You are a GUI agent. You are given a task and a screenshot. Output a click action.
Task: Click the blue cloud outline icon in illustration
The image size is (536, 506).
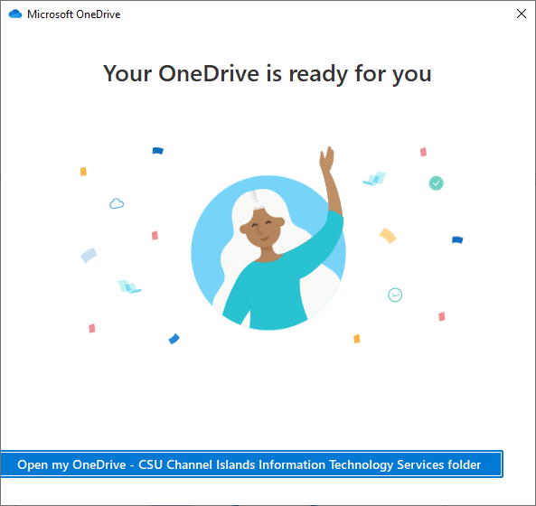pos(117,203)
